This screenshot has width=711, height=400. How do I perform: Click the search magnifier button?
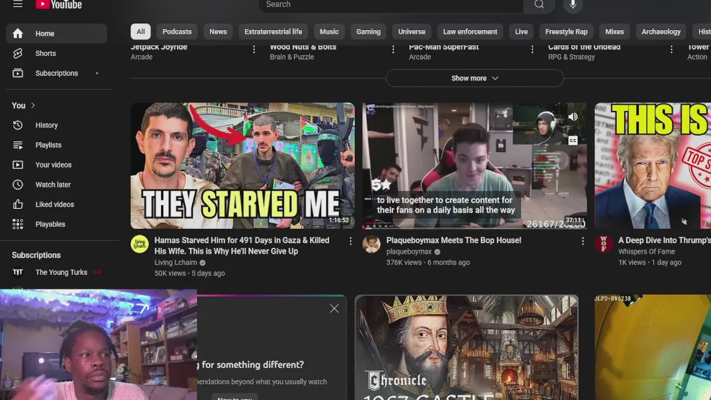click(x=539, y=4)
